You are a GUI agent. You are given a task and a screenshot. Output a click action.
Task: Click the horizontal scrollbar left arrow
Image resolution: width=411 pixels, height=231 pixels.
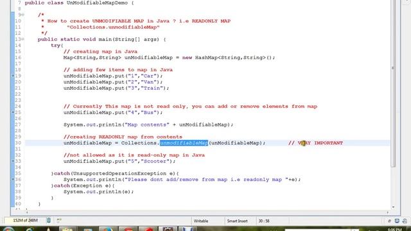click(27, 212)
